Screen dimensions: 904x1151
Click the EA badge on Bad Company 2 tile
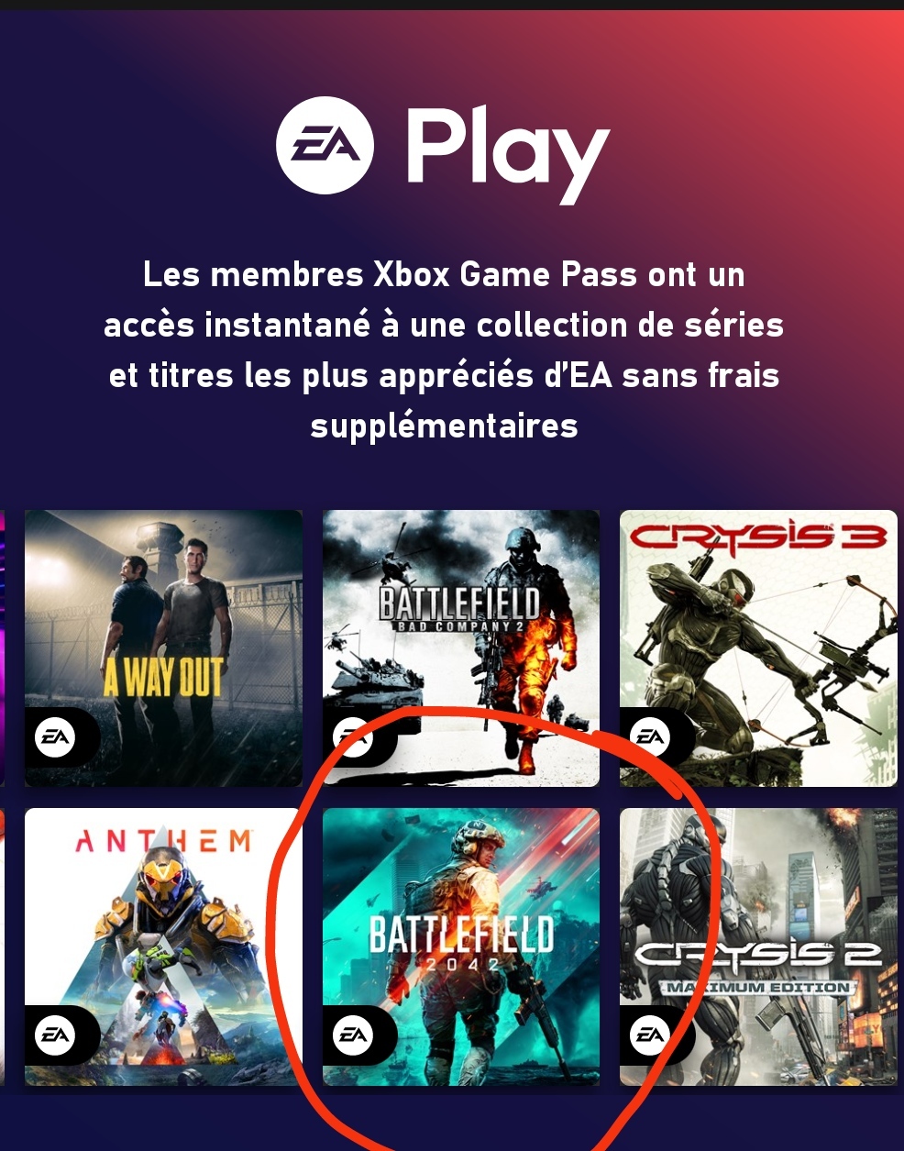(x=353, y=737)
